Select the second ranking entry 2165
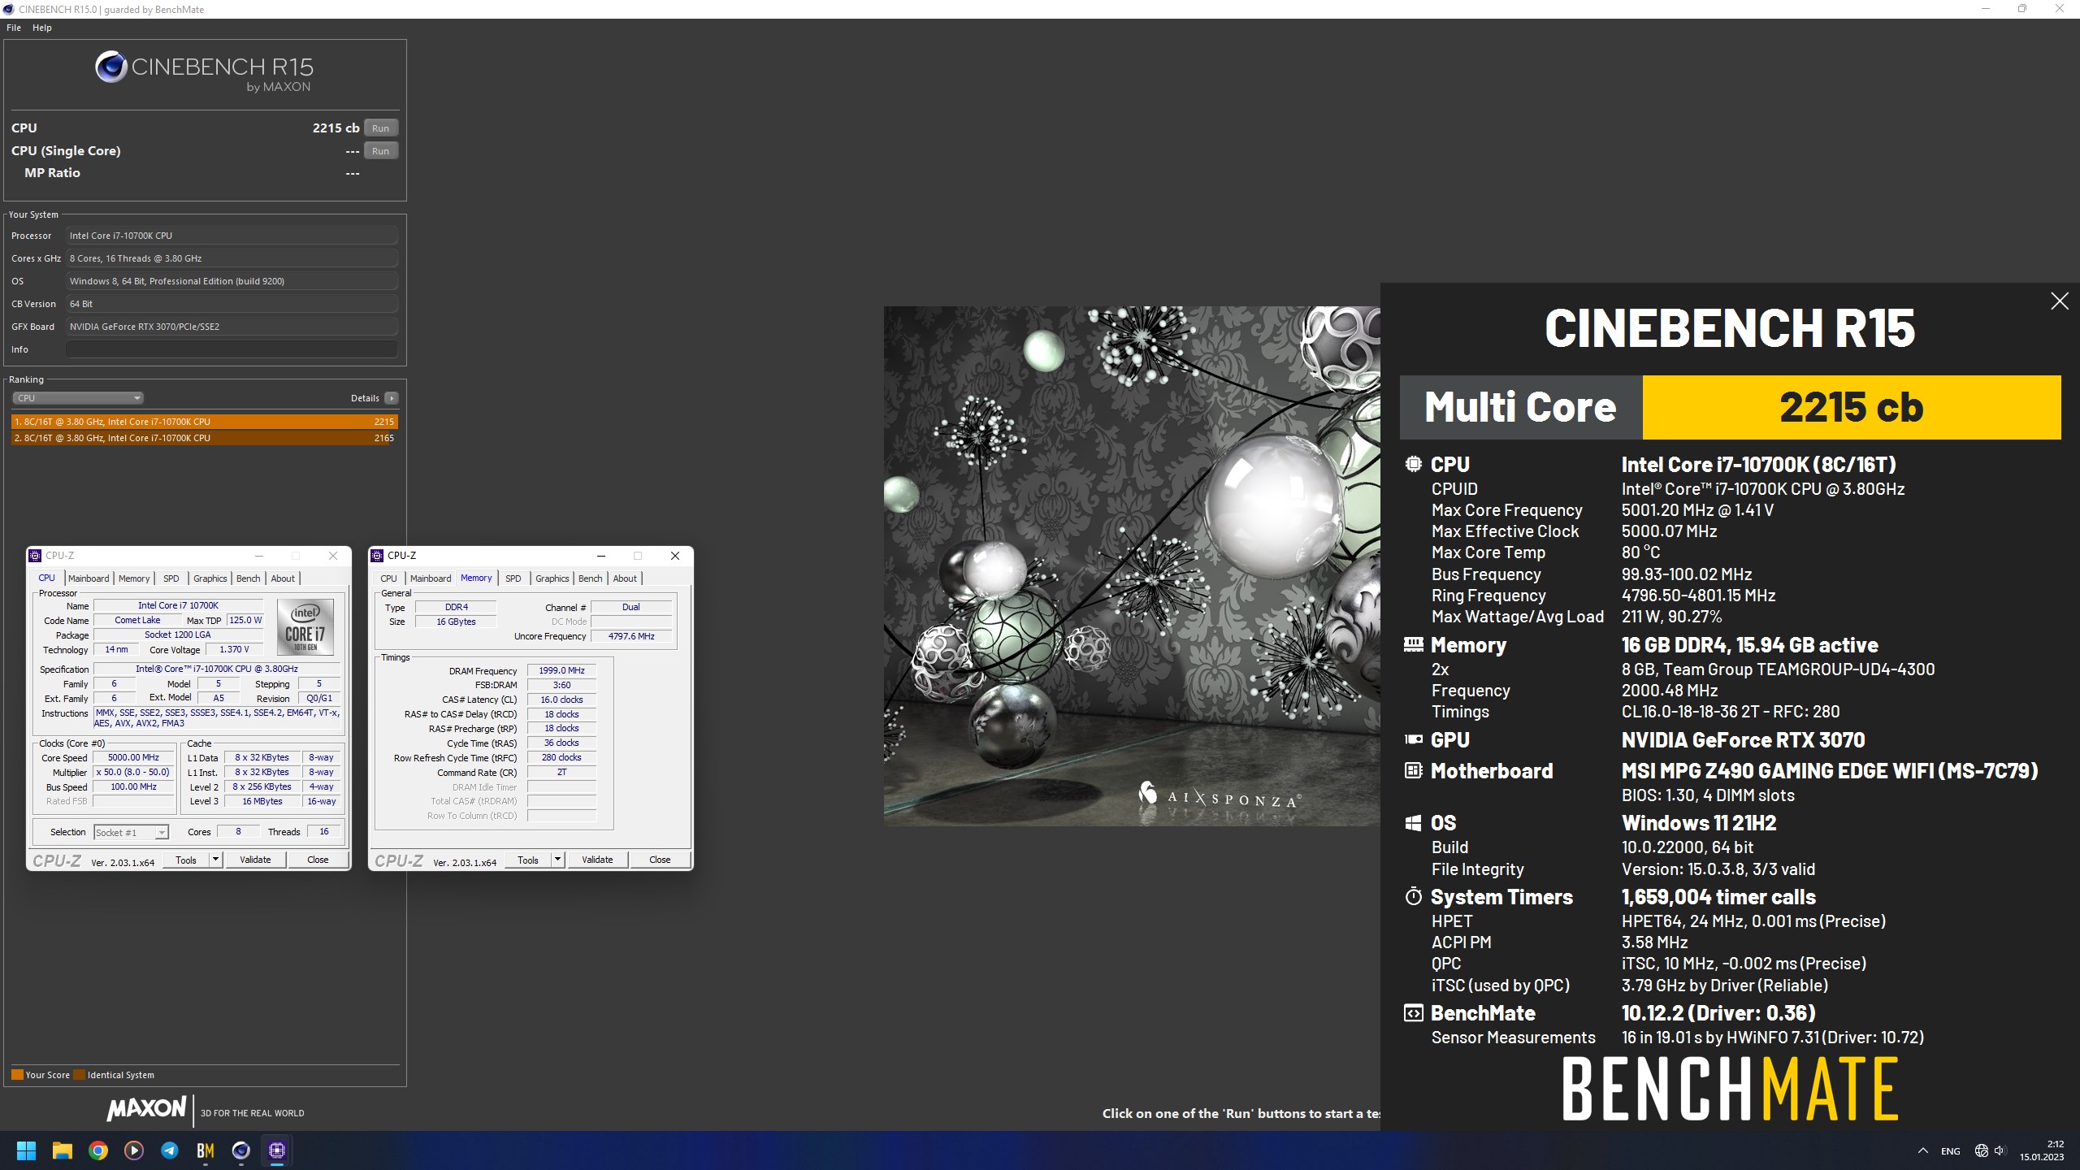The image size is (2080, 1170). pos(205,438)
